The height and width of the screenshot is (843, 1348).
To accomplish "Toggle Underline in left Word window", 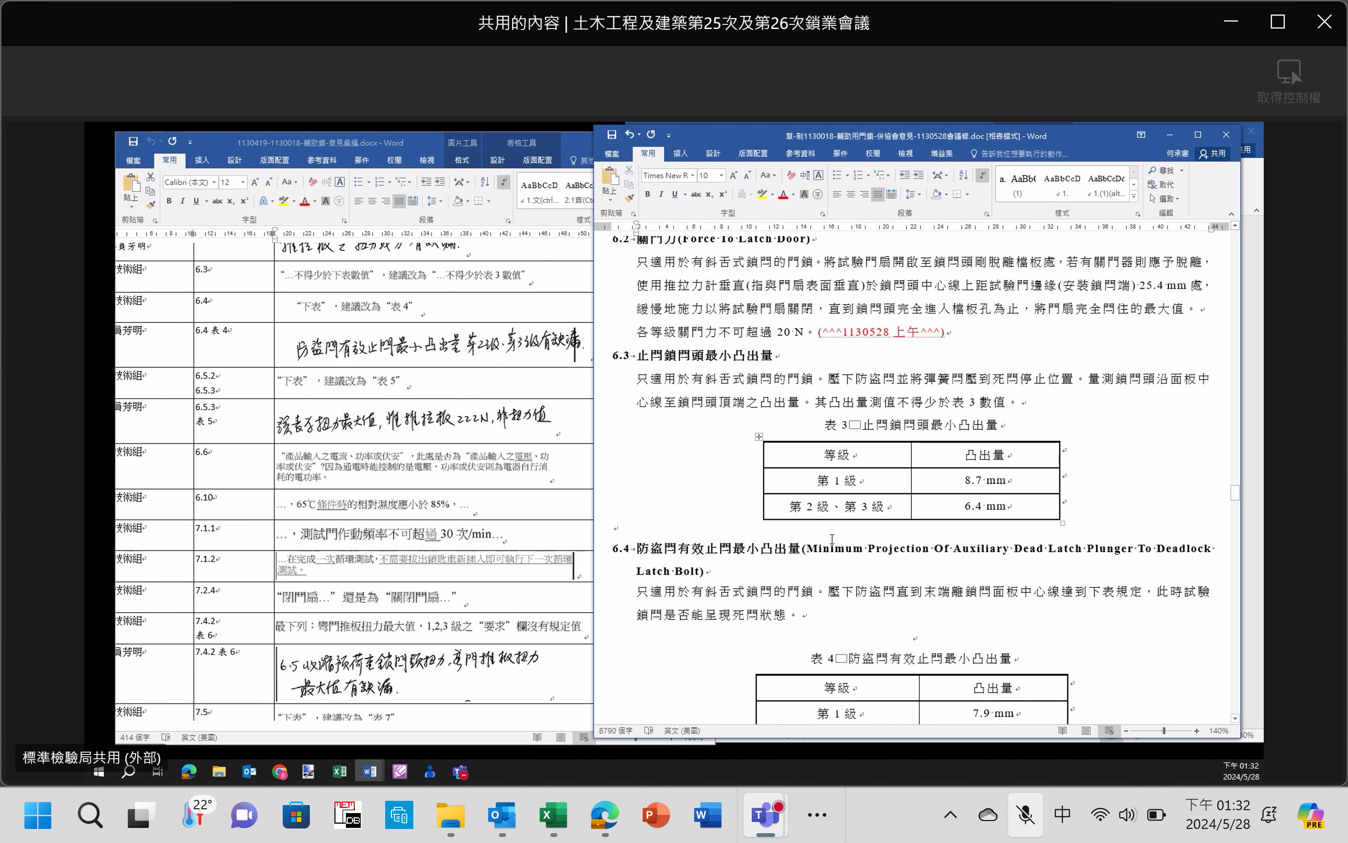I will (196, 201).
